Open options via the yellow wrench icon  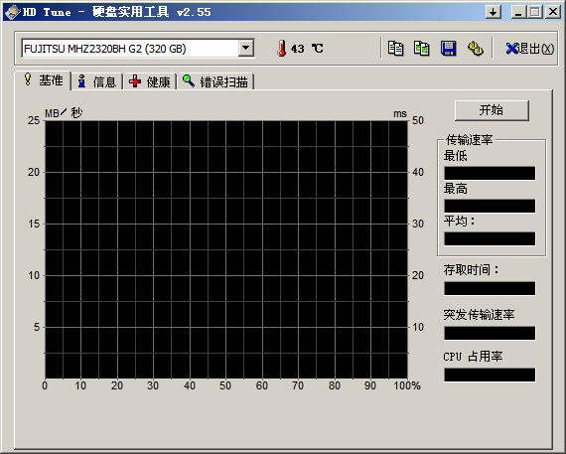pyautogui.click(x=476, y=48)
